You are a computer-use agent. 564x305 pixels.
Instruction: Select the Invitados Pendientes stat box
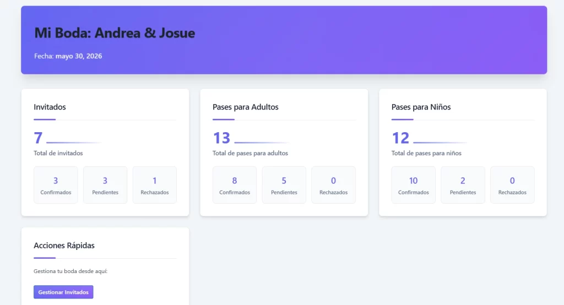point(105,185)
